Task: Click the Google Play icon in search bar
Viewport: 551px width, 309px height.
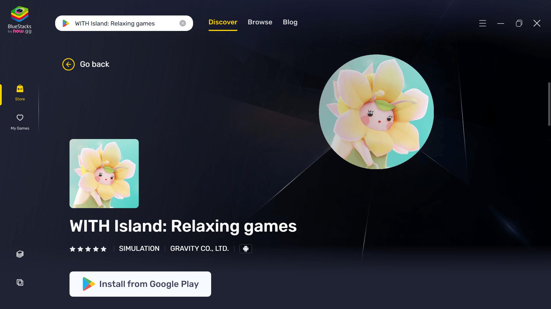Action: (66, 23)
